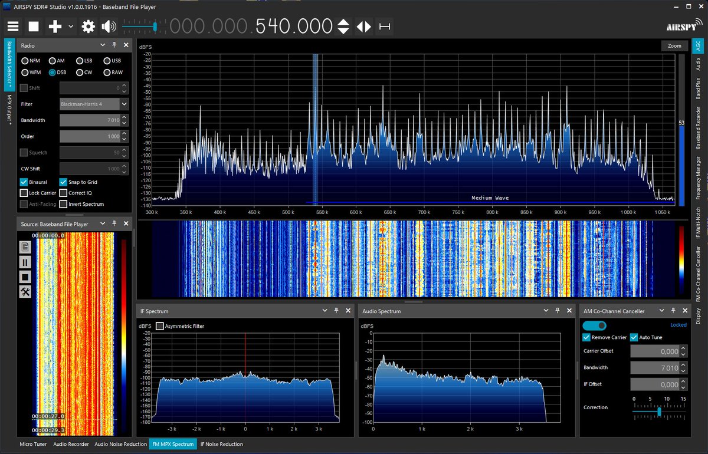The height and width of the screenshot is (454, 708).
Task: Select AM demodulation mode
Action: point(57,61)
